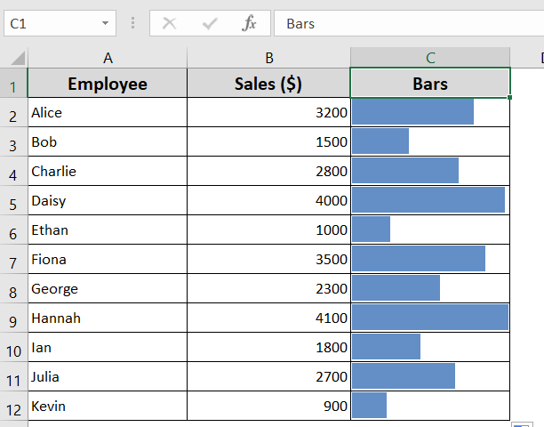544x427 pixels.
Task: Select the cell containing Fiona
Action: (108, 259)
